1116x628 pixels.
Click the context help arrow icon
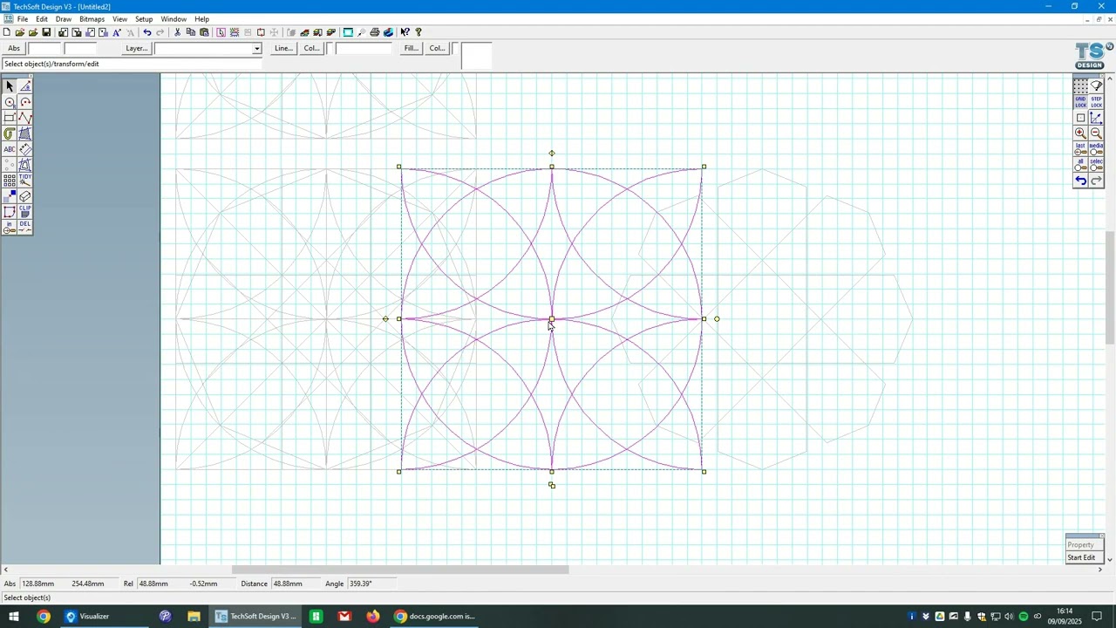point(405,32)
